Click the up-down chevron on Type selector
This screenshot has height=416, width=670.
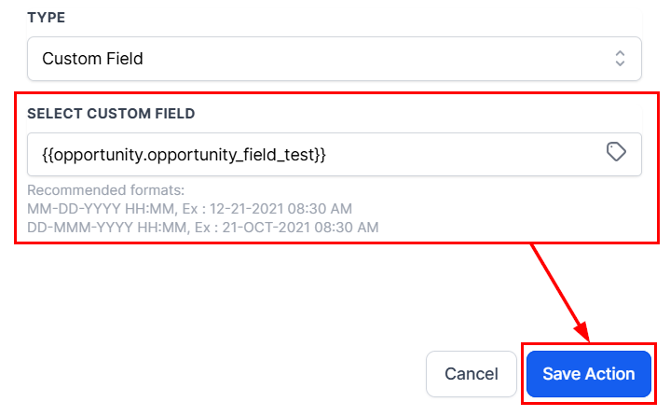click(x=620, y=59)
